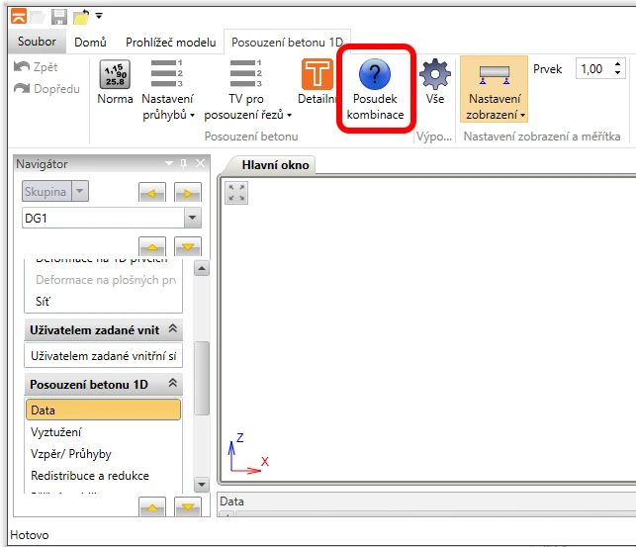
Task: Toggle the Nastavení zobrazení button
Action: coord(494,89)
